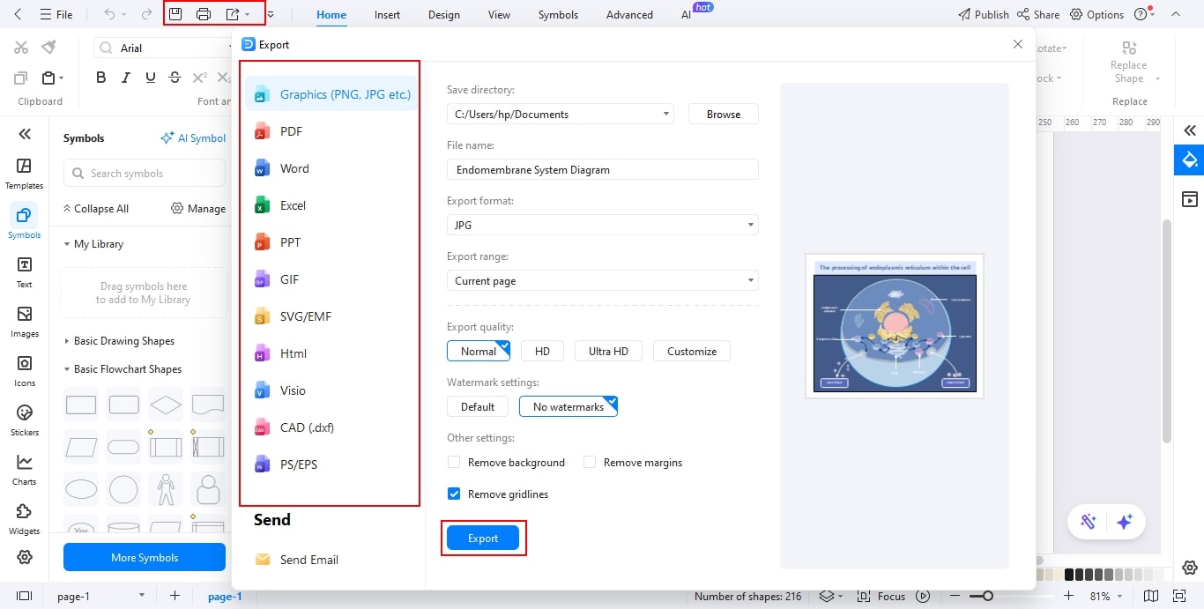Collapse the My Library section
Image resolution: width=1204 pixels, height=609 pixels.
[x=66, y=244]
